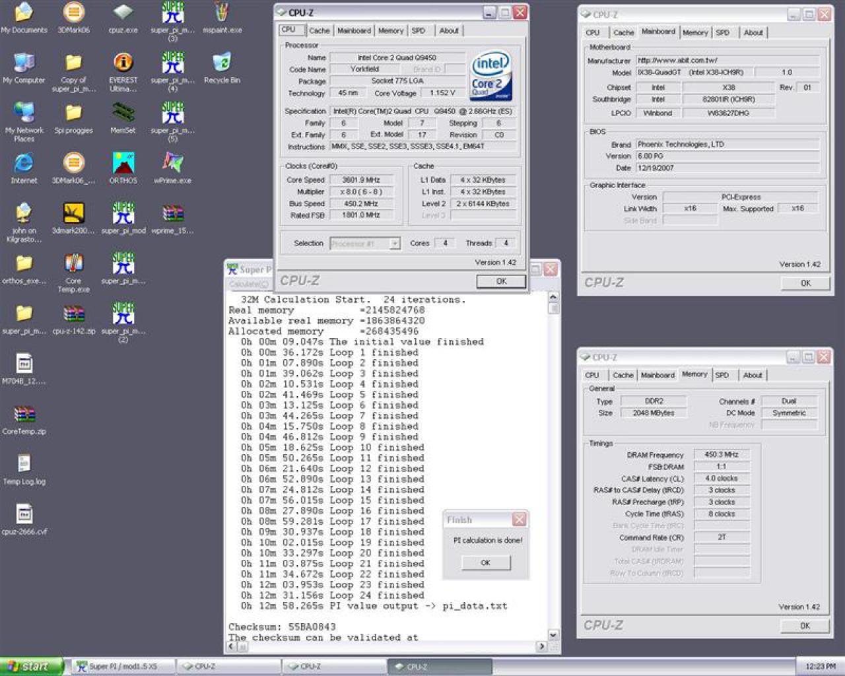Click the Internet Explorer desktop icon
Viewport: 845px width, 676px height.
pyautogui.click(x=24, y=168)
